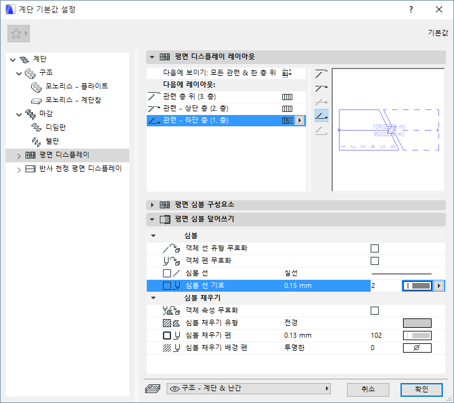This screenshot has height=403, width=454.
Task: Collapse the 마감 tree branch
Action: coord(19,114)
